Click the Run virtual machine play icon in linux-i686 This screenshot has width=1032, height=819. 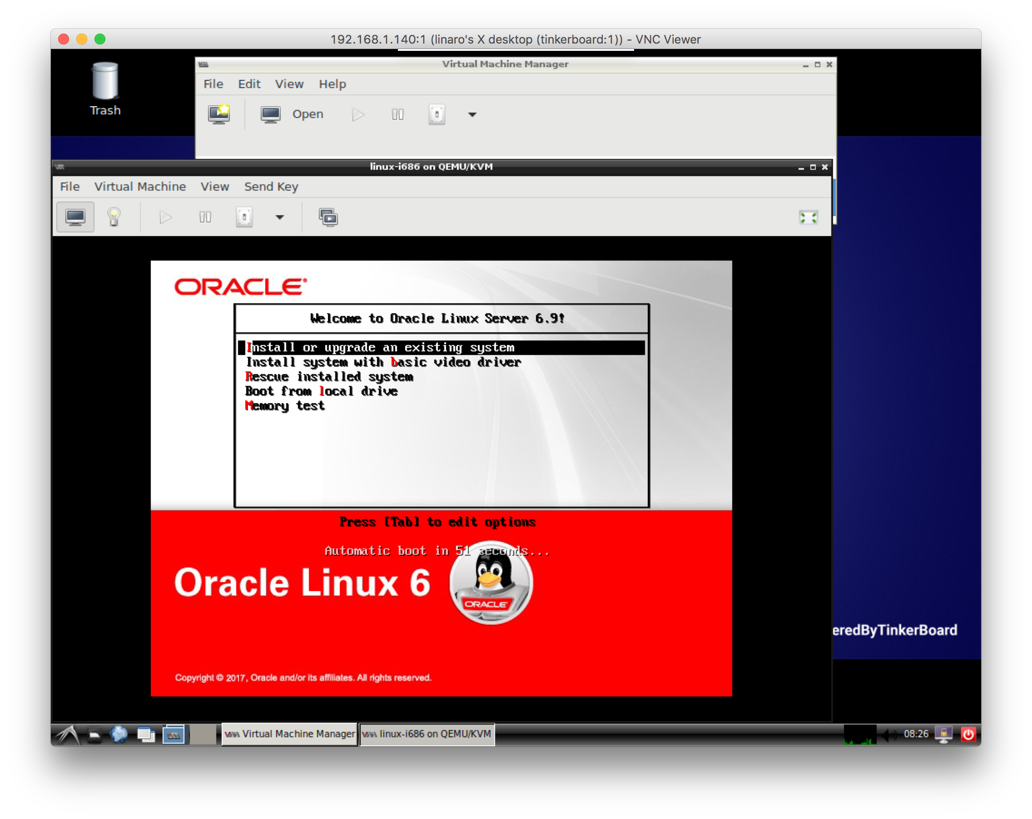[165, 217]
